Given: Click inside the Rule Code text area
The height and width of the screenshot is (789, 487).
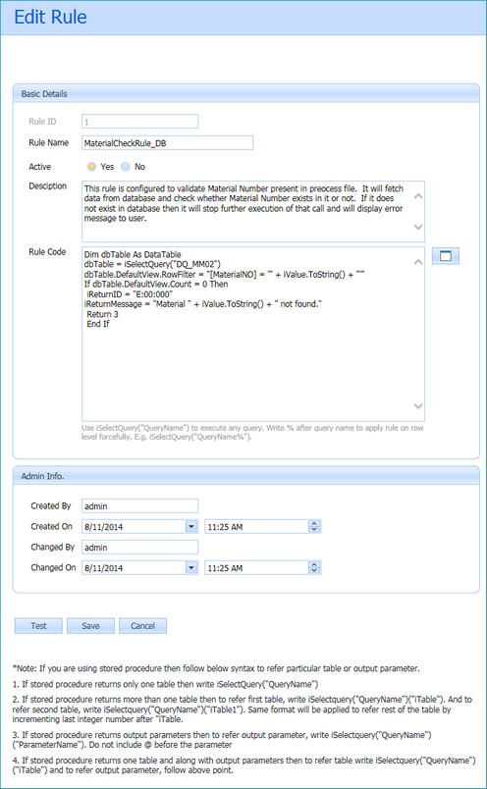Looking at the screenshot, I should point(252,334).
